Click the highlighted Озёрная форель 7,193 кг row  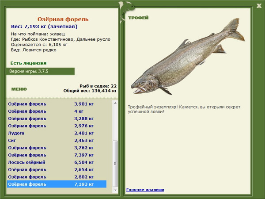point(57,184)
